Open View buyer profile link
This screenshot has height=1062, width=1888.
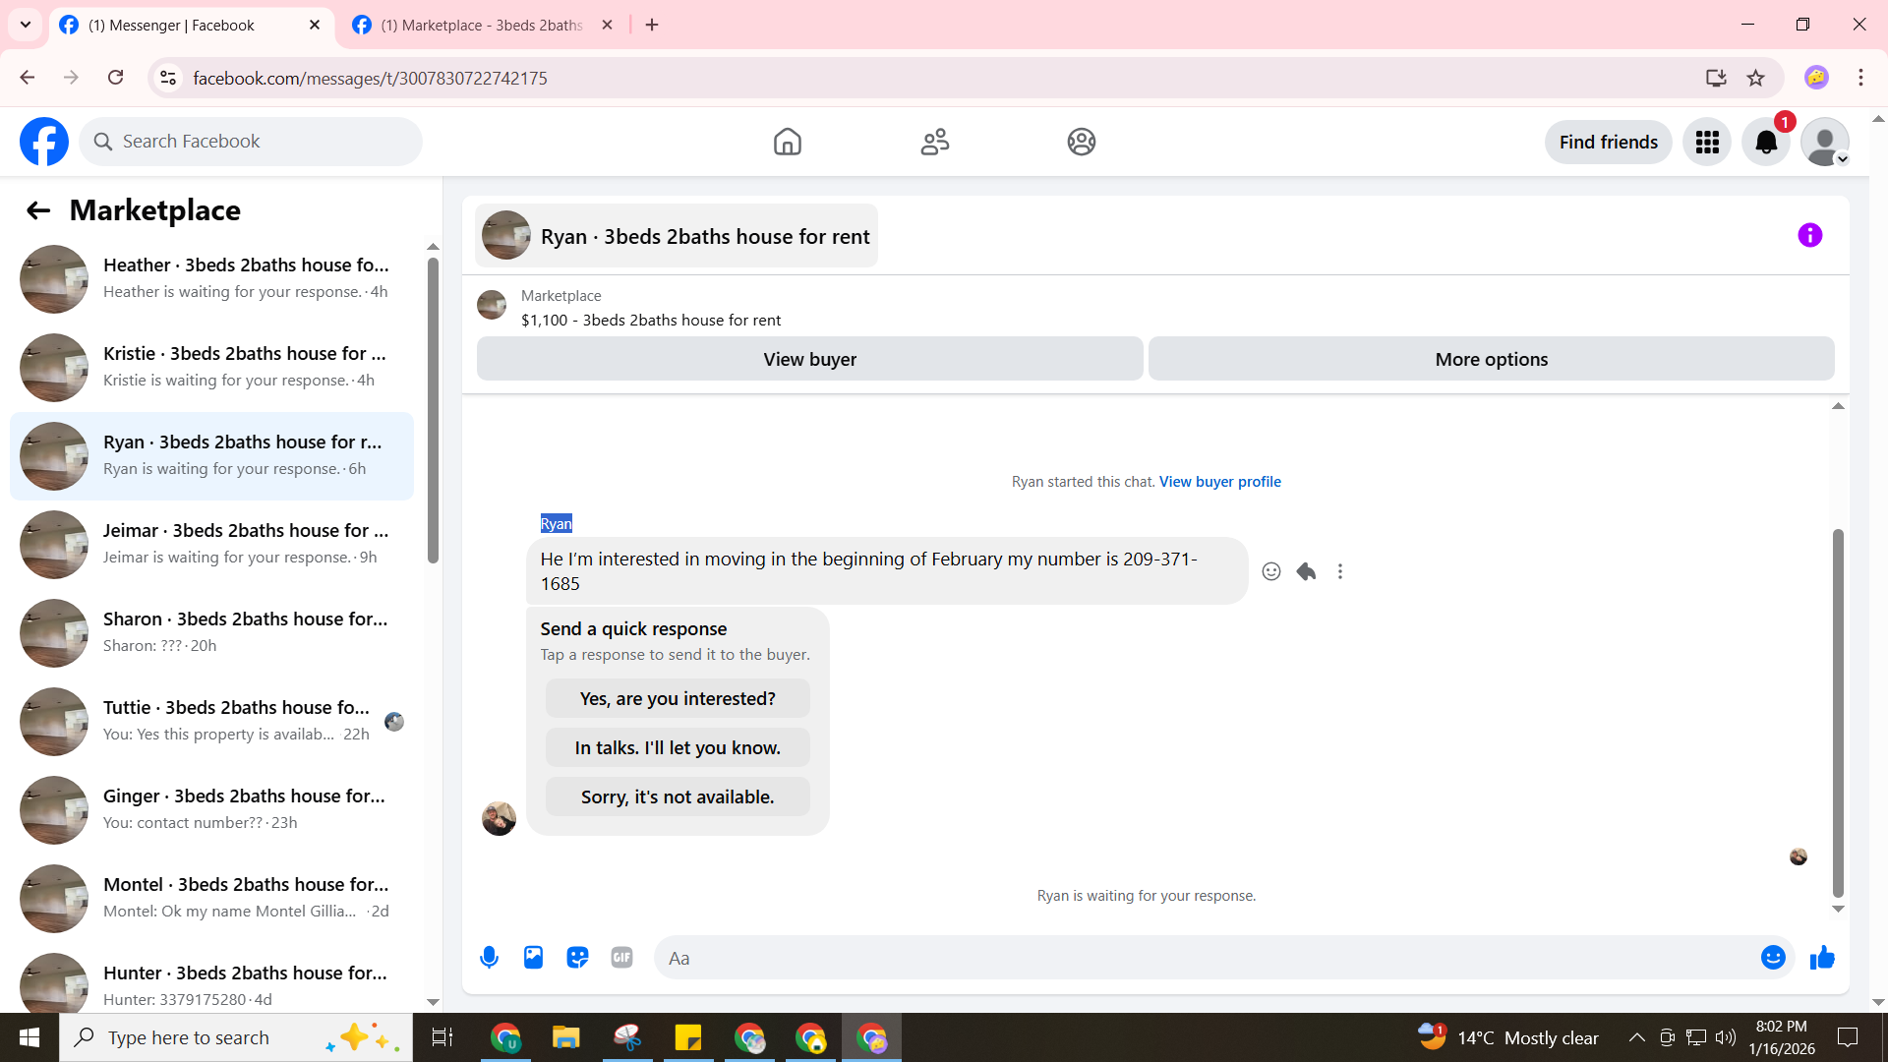(x=1219, y=482)
